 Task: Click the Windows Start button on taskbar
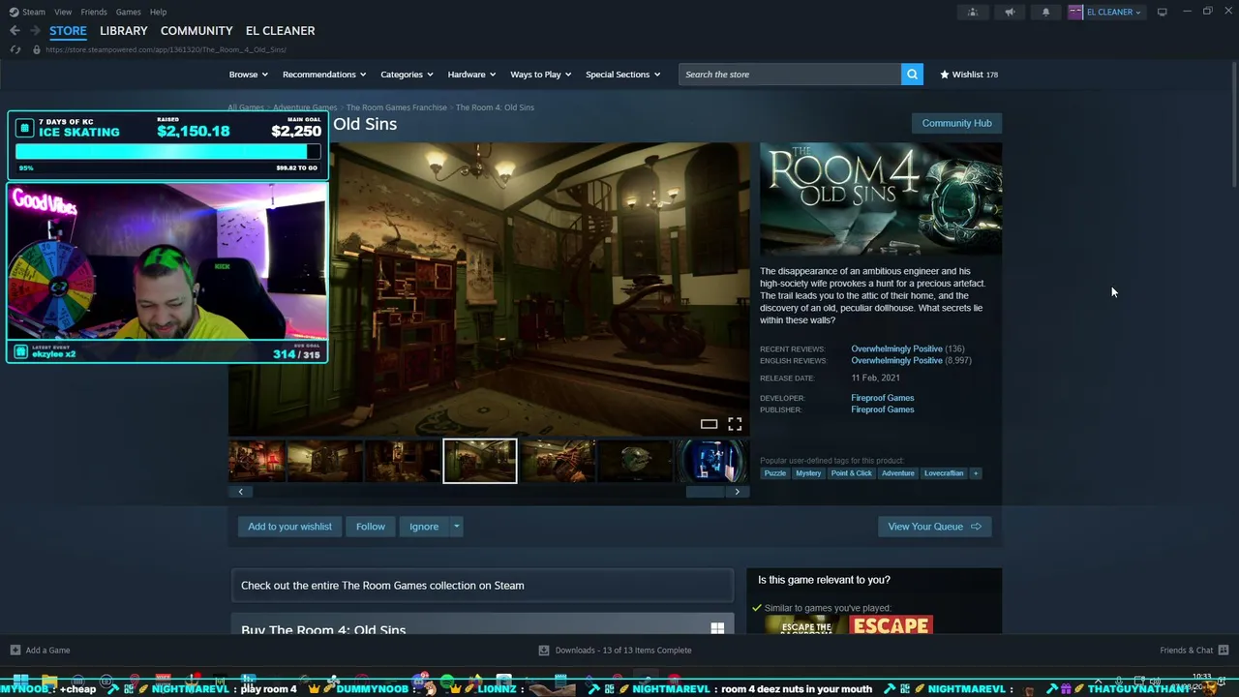click(x=20, y=682)
